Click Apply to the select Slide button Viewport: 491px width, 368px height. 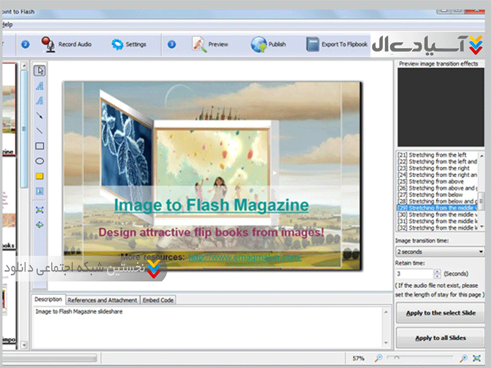coord(440,313)
